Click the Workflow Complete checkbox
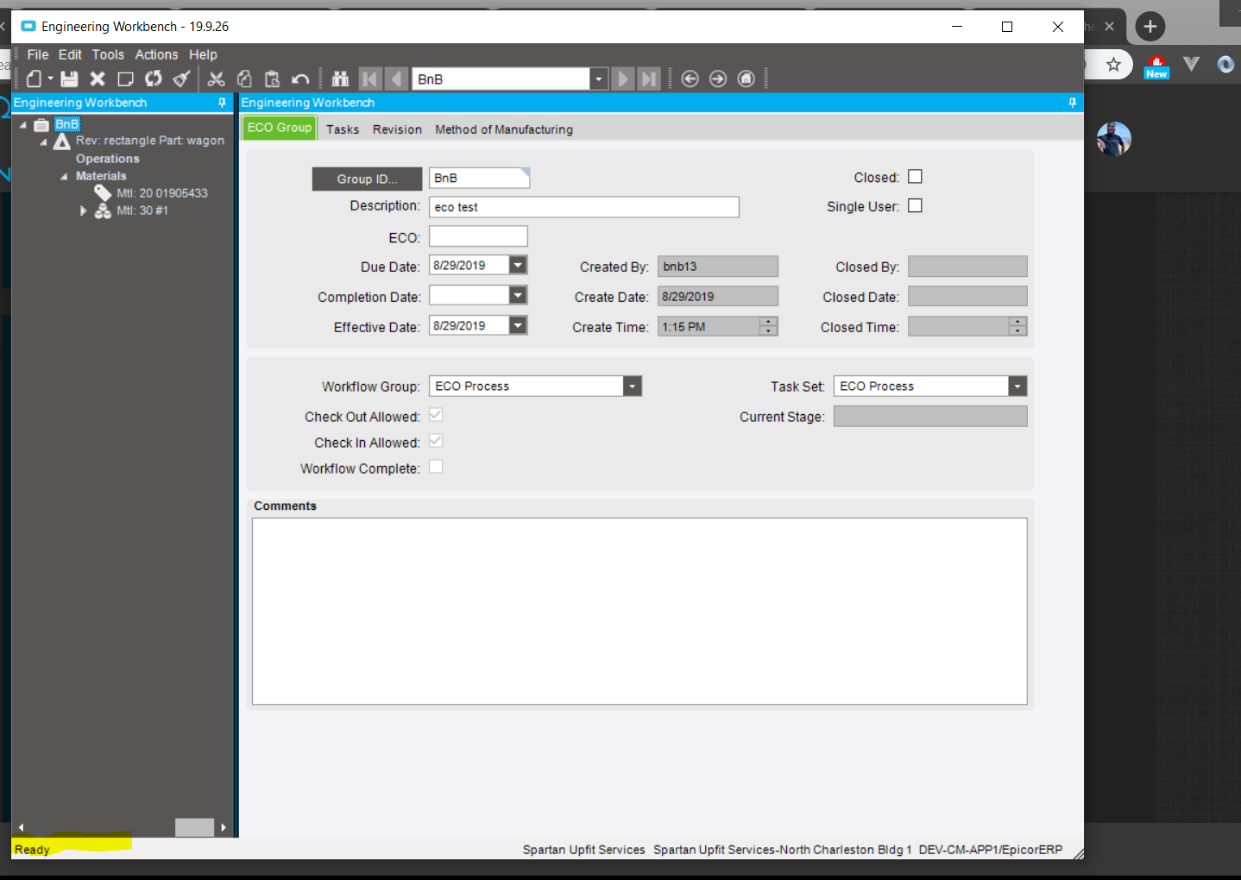This screenshot has width=1241, height=880. click(x=436, y=467)
